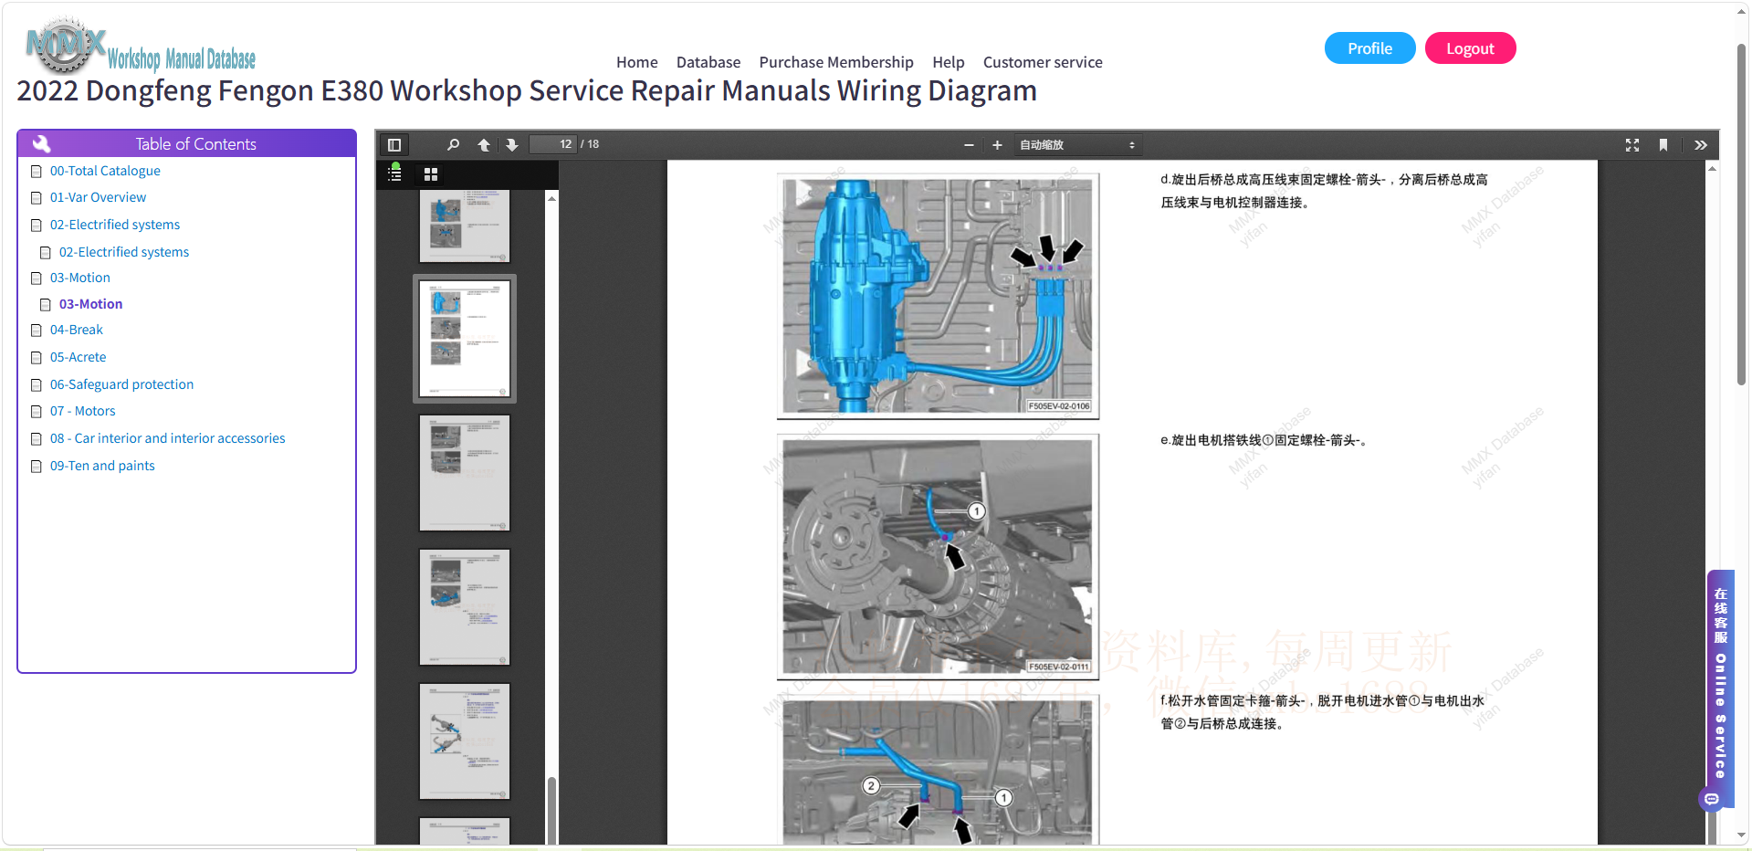Switch to presentation fullscreen mode
Screen dimensions: 1752x851
tap(1632, 145)
